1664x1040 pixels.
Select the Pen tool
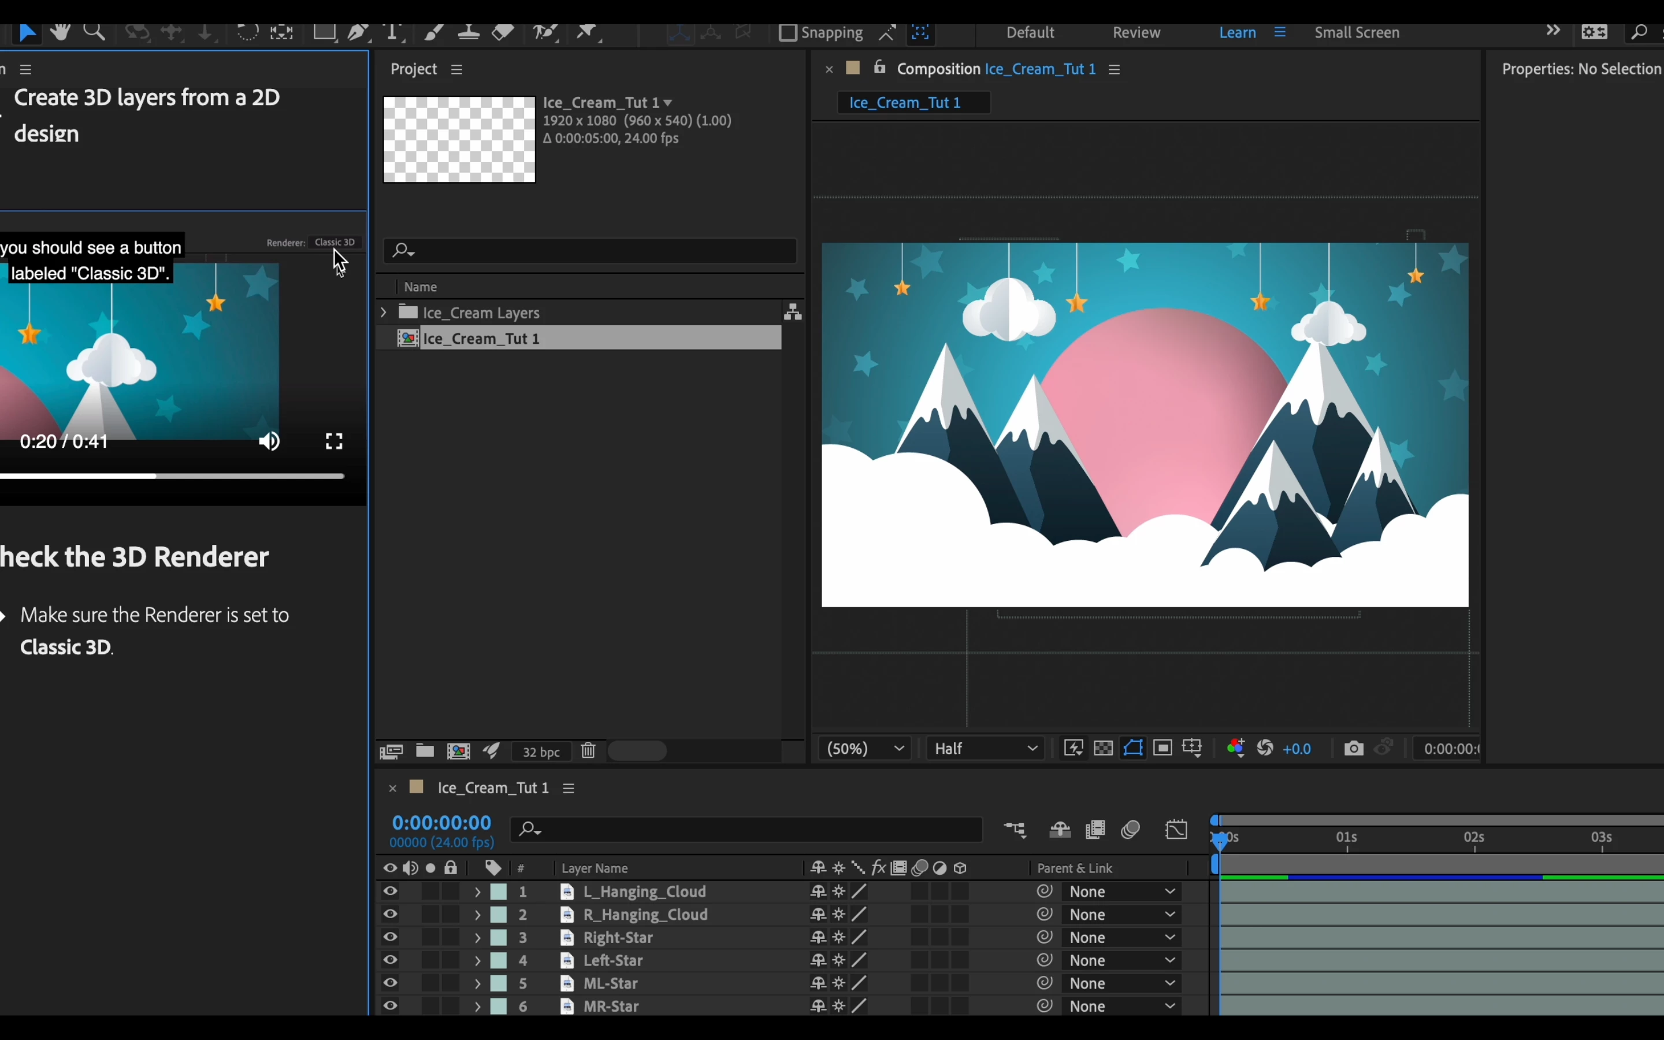[358, 32]
